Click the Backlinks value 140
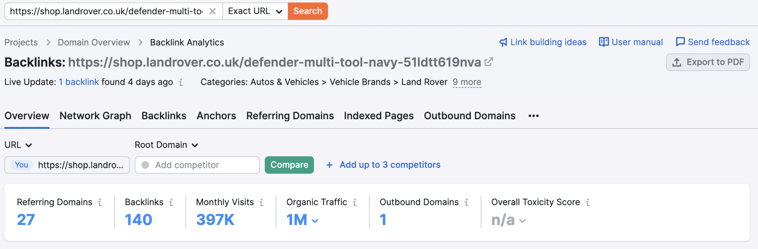Screen dimensions: 758x249 (x=138, y=220)
